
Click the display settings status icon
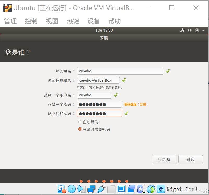pyautogui.click(x=121, y=189)
